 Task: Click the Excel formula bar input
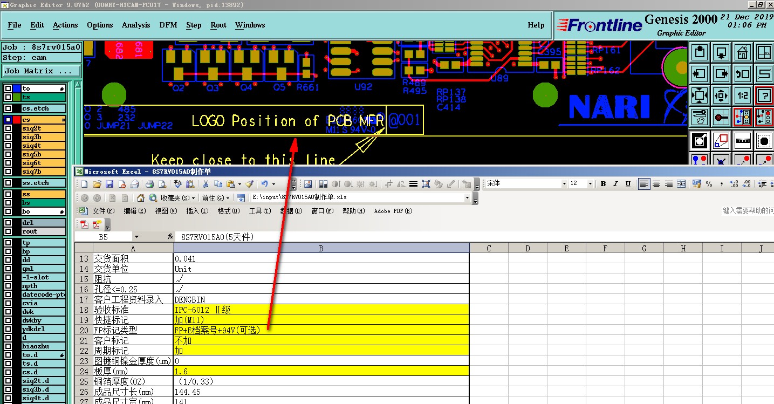point(475,237)
